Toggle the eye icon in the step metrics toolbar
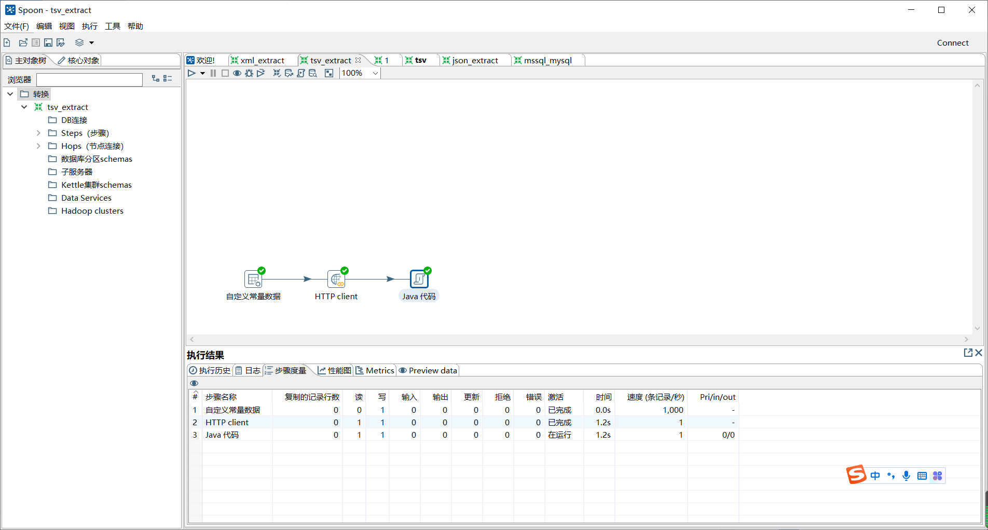Image resolution: width=988 pixels, height=530 pixels. pyautogui.click(x=194, y=383)
